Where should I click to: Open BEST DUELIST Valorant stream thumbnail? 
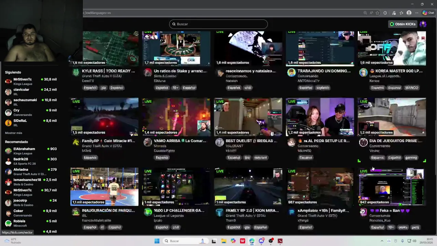pos(248,117)
